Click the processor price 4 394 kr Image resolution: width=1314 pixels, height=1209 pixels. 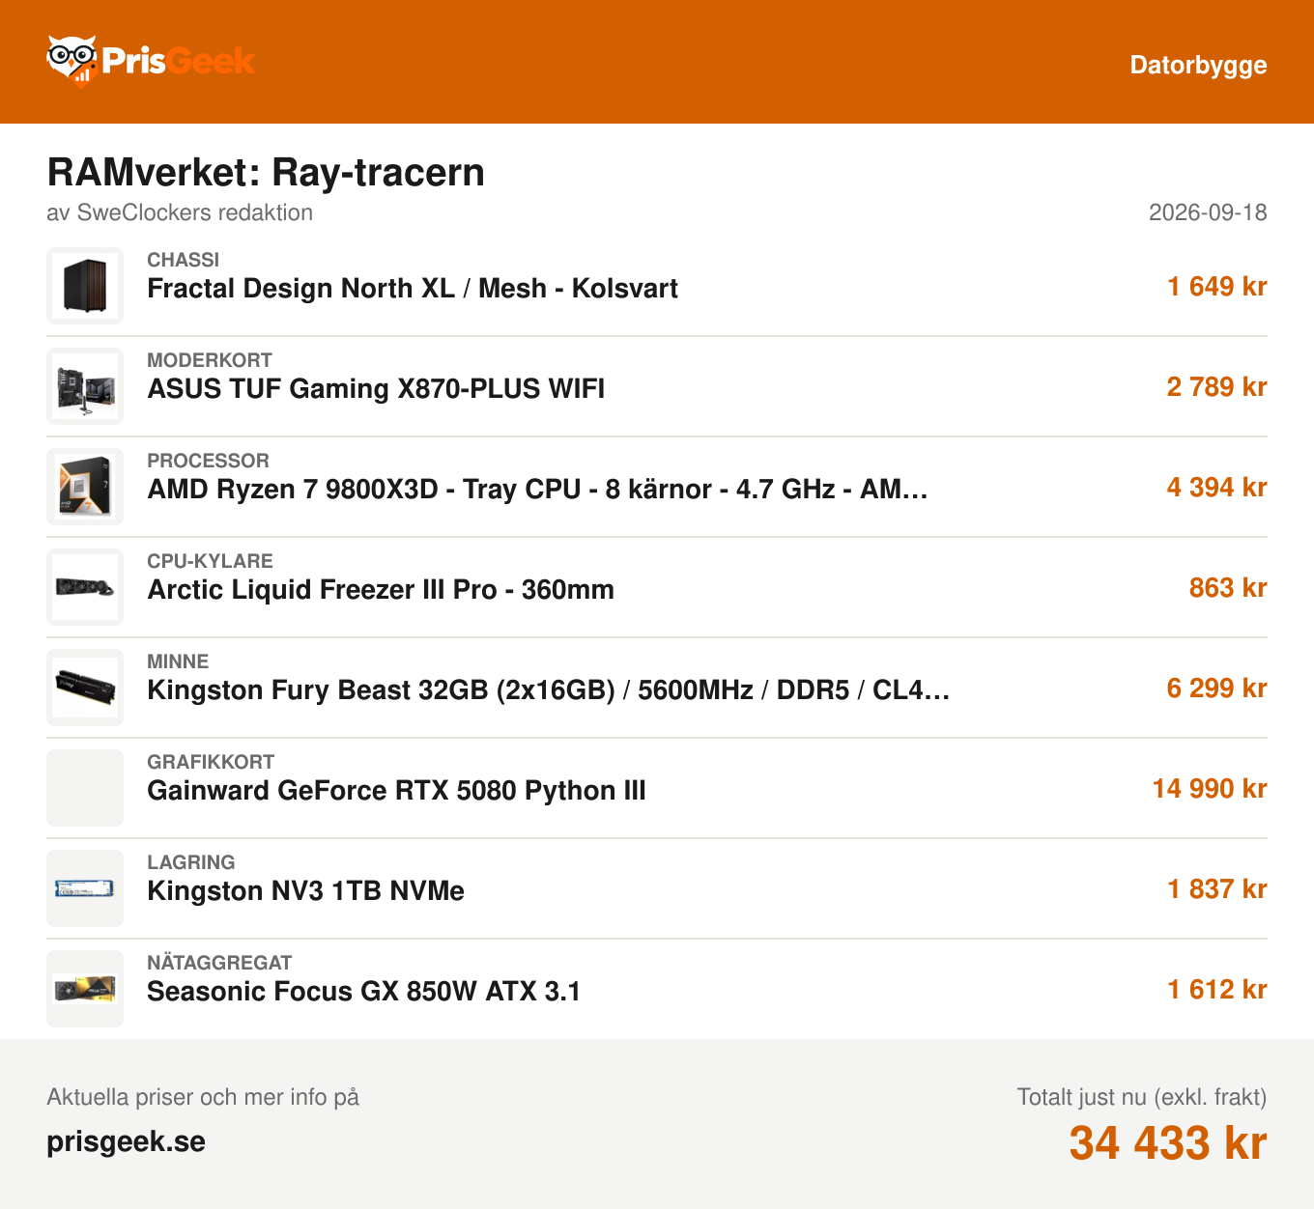click(x=1217, y=488)
